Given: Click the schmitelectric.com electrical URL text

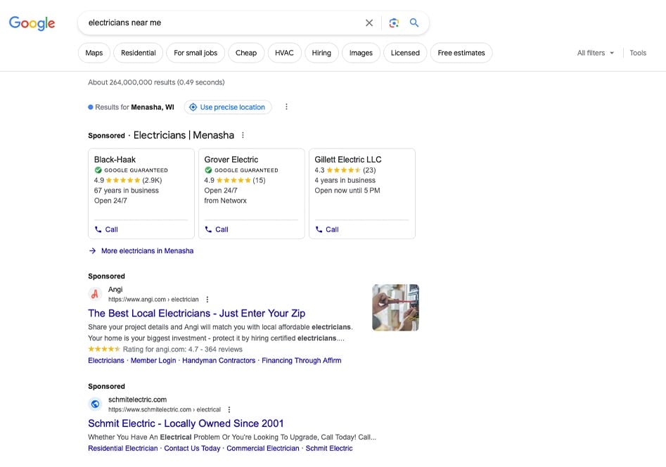Looking at the screenshot, I should click(165, 409).
